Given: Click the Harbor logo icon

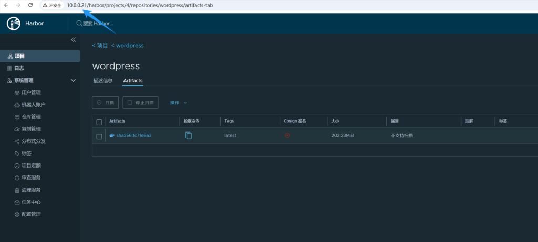Looking at the screenshot, I should [x=13, y=24].
